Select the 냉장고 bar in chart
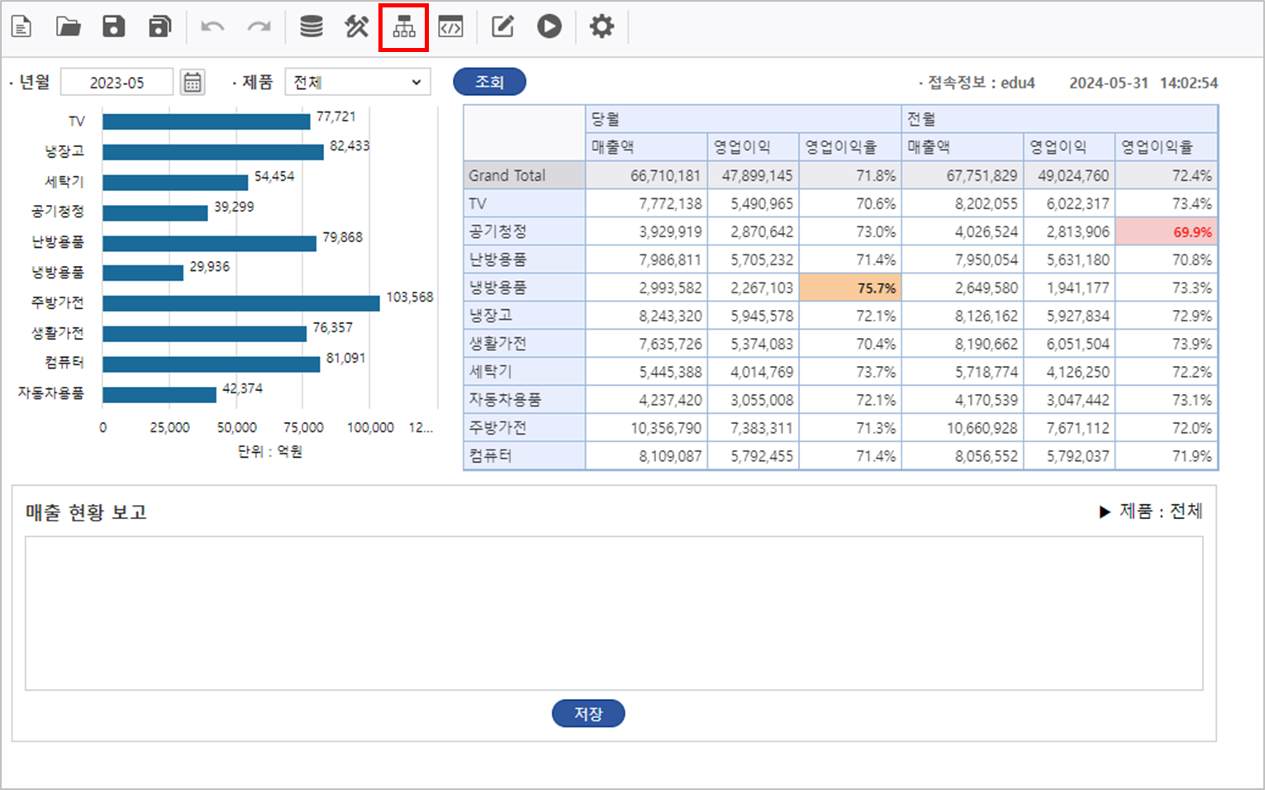This screenshot has height=790, width=1265. point(213,152)
